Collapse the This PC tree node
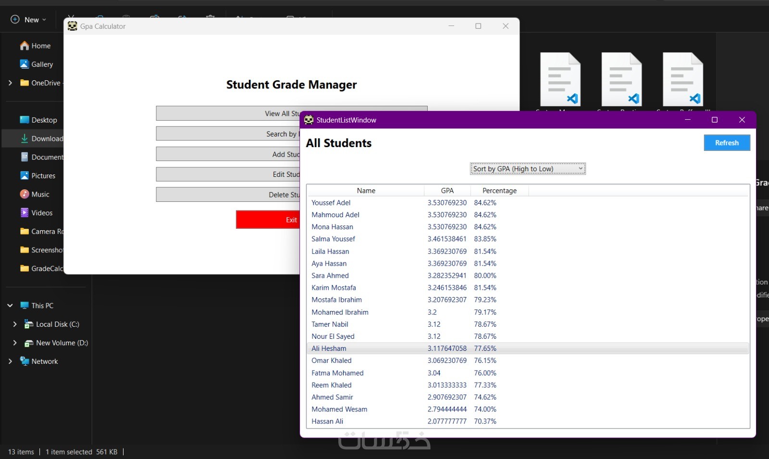Image resolution: width=769 pixels, height=459 pixels. coord(10,306)
